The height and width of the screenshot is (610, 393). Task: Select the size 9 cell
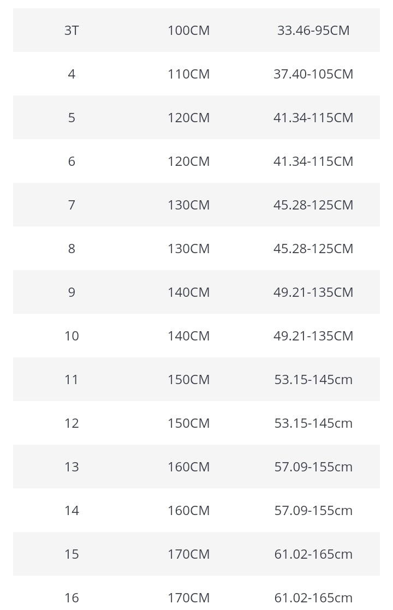point(72,292)
